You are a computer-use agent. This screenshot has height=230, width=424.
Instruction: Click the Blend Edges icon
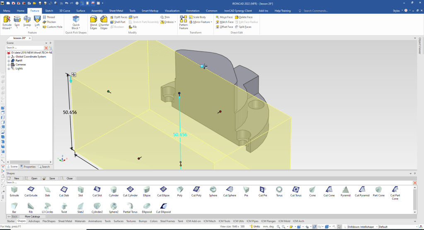93,22
